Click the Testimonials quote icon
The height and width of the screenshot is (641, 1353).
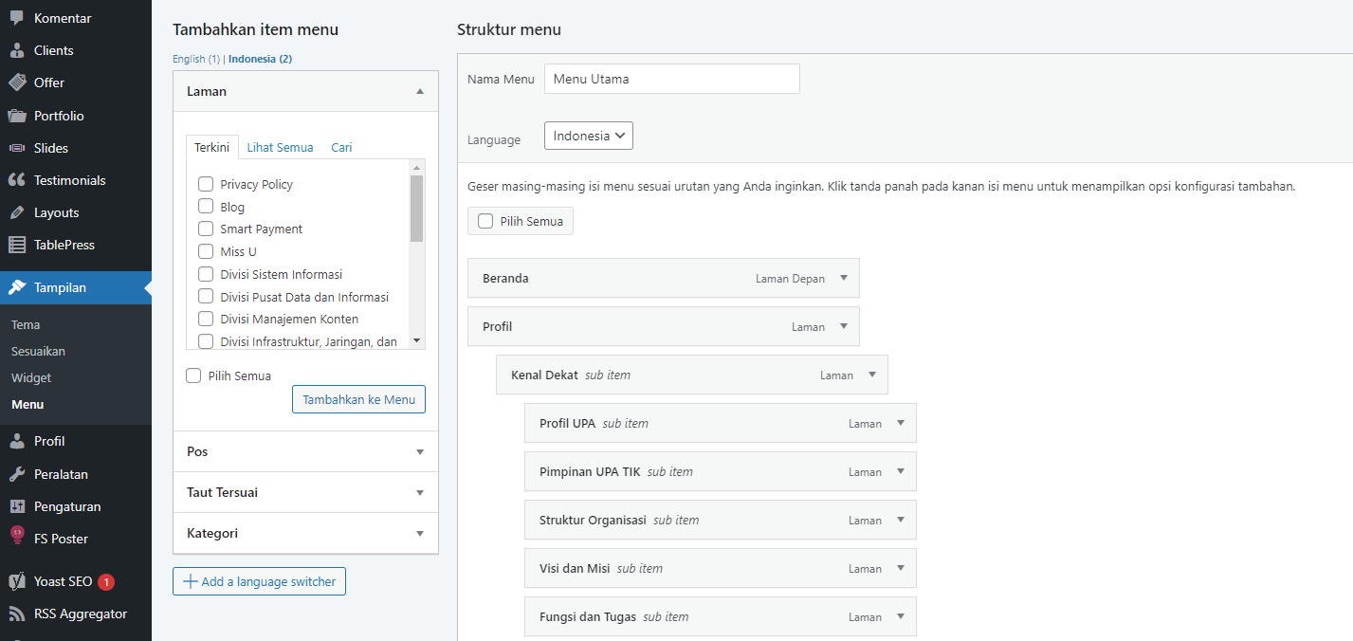[17, 180]
